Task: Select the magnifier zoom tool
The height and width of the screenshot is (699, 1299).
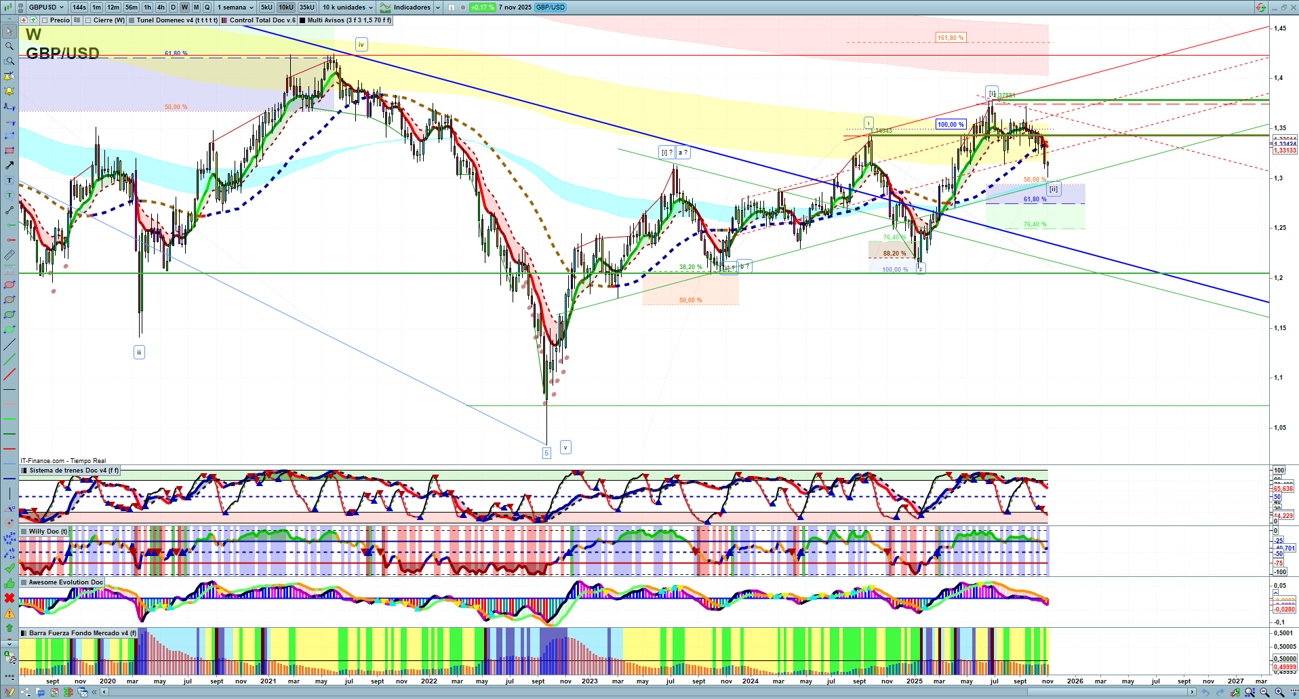Action: point(9,46)
